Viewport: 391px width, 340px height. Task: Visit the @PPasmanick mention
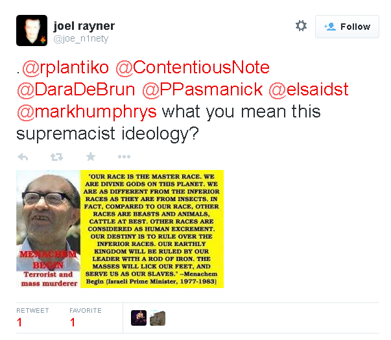click(202, 90)
